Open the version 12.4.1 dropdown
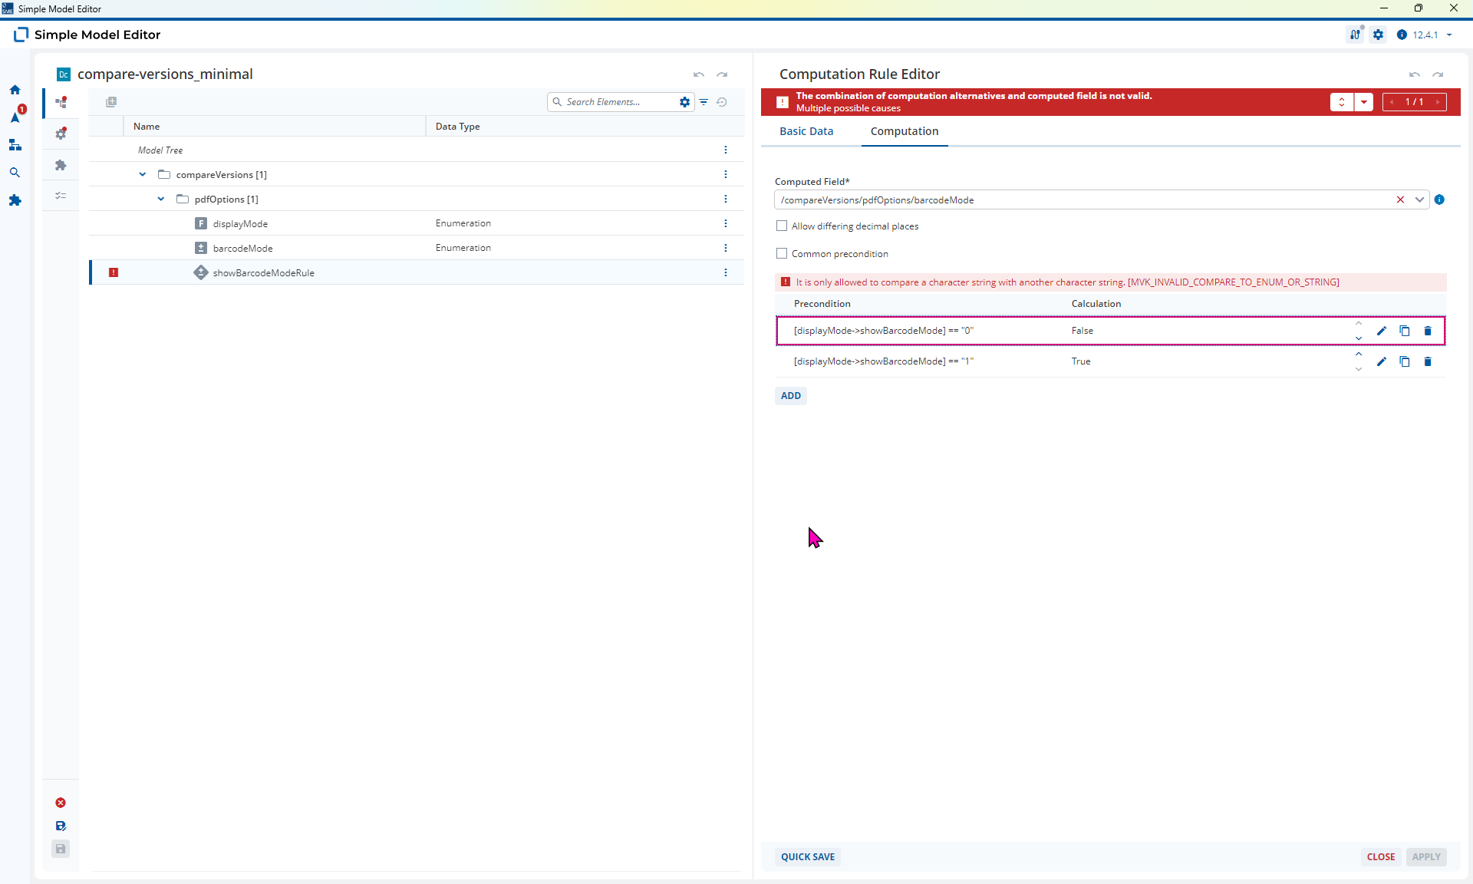Image resolution: width=1473 pixels, height=884 pixels. click(1449, 35)
